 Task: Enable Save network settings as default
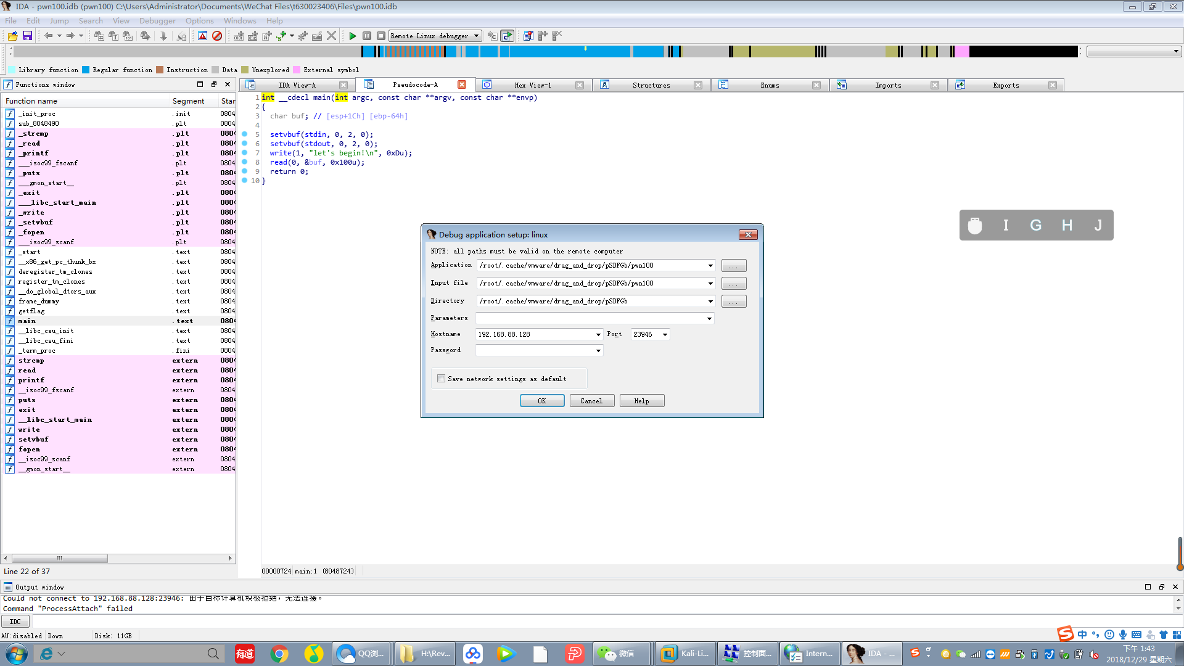pos(441,379)
